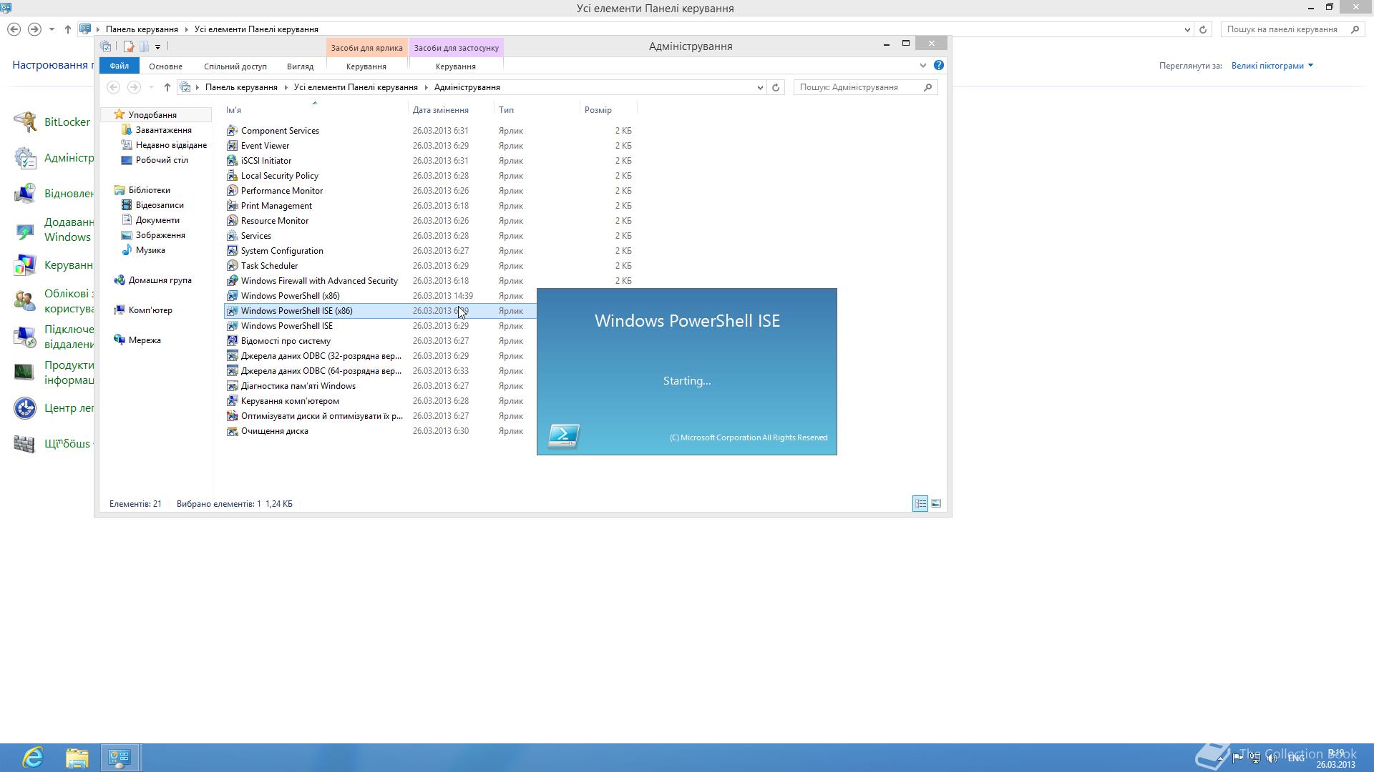
Task: Select the Event Viewer icon
Action: pos(232,146)
